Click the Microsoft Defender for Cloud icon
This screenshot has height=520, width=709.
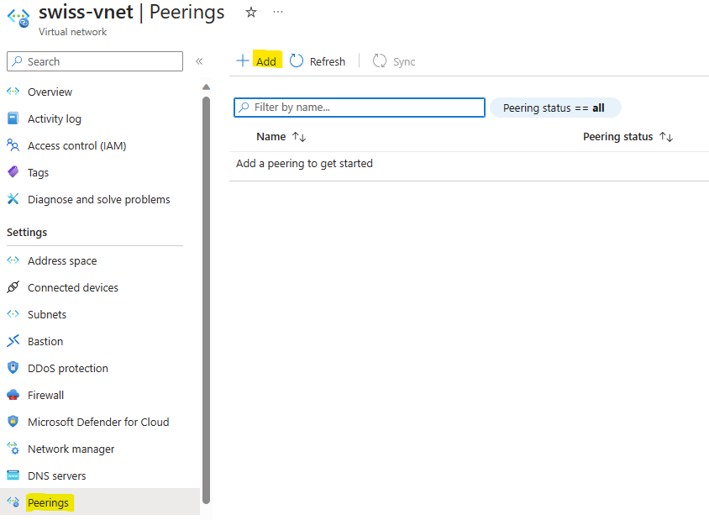pos(13,421)
